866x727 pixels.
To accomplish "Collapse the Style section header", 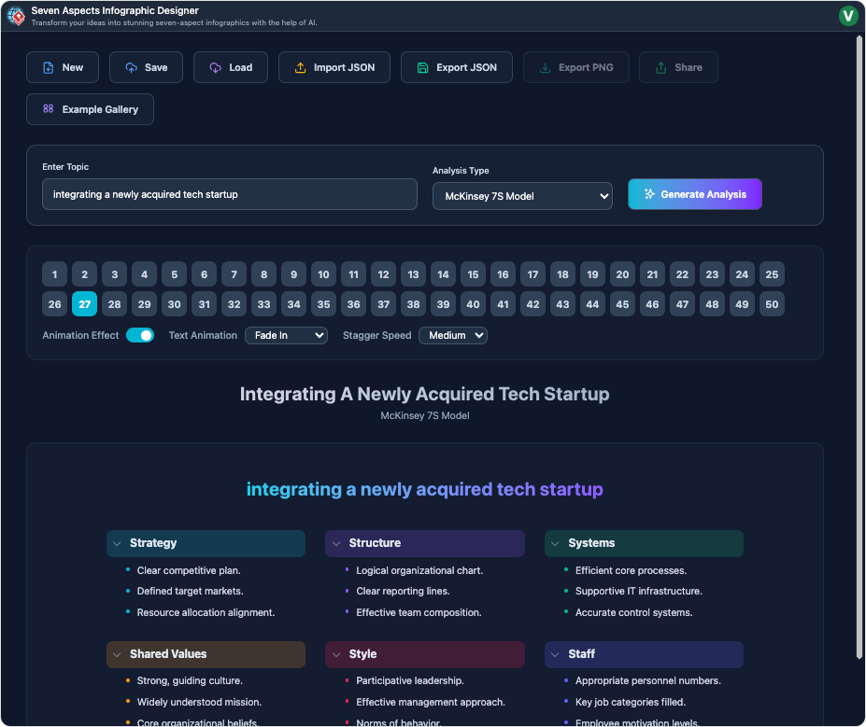I will (424, 654).
